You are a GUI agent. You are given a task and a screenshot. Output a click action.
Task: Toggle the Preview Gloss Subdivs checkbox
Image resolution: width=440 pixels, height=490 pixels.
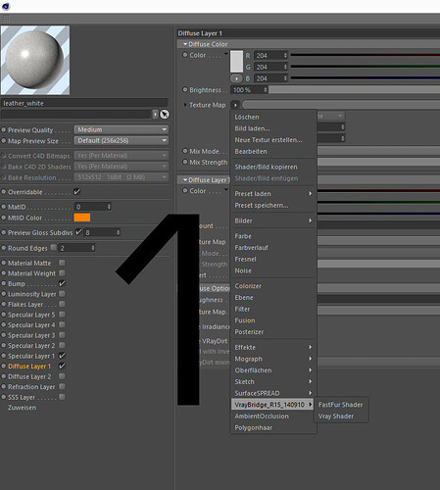pos(78,232)
